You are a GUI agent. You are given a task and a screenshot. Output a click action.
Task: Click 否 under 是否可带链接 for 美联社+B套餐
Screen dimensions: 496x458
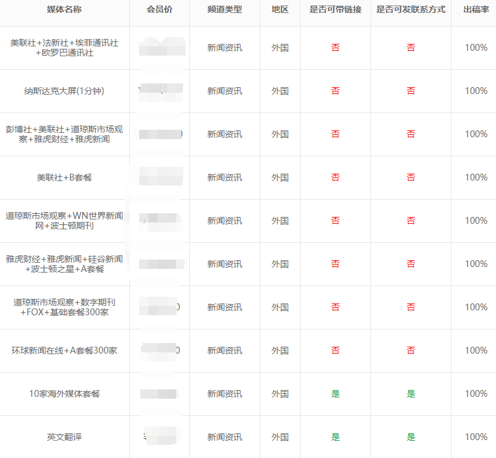click(335, 177)
